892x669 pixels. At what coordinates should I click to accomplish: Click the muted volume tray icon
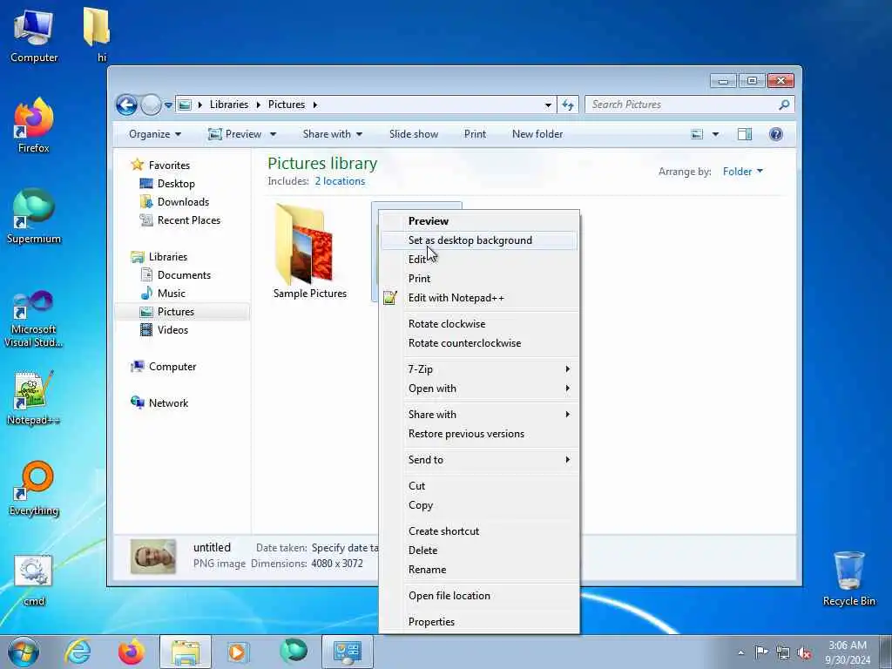(804, 653)
